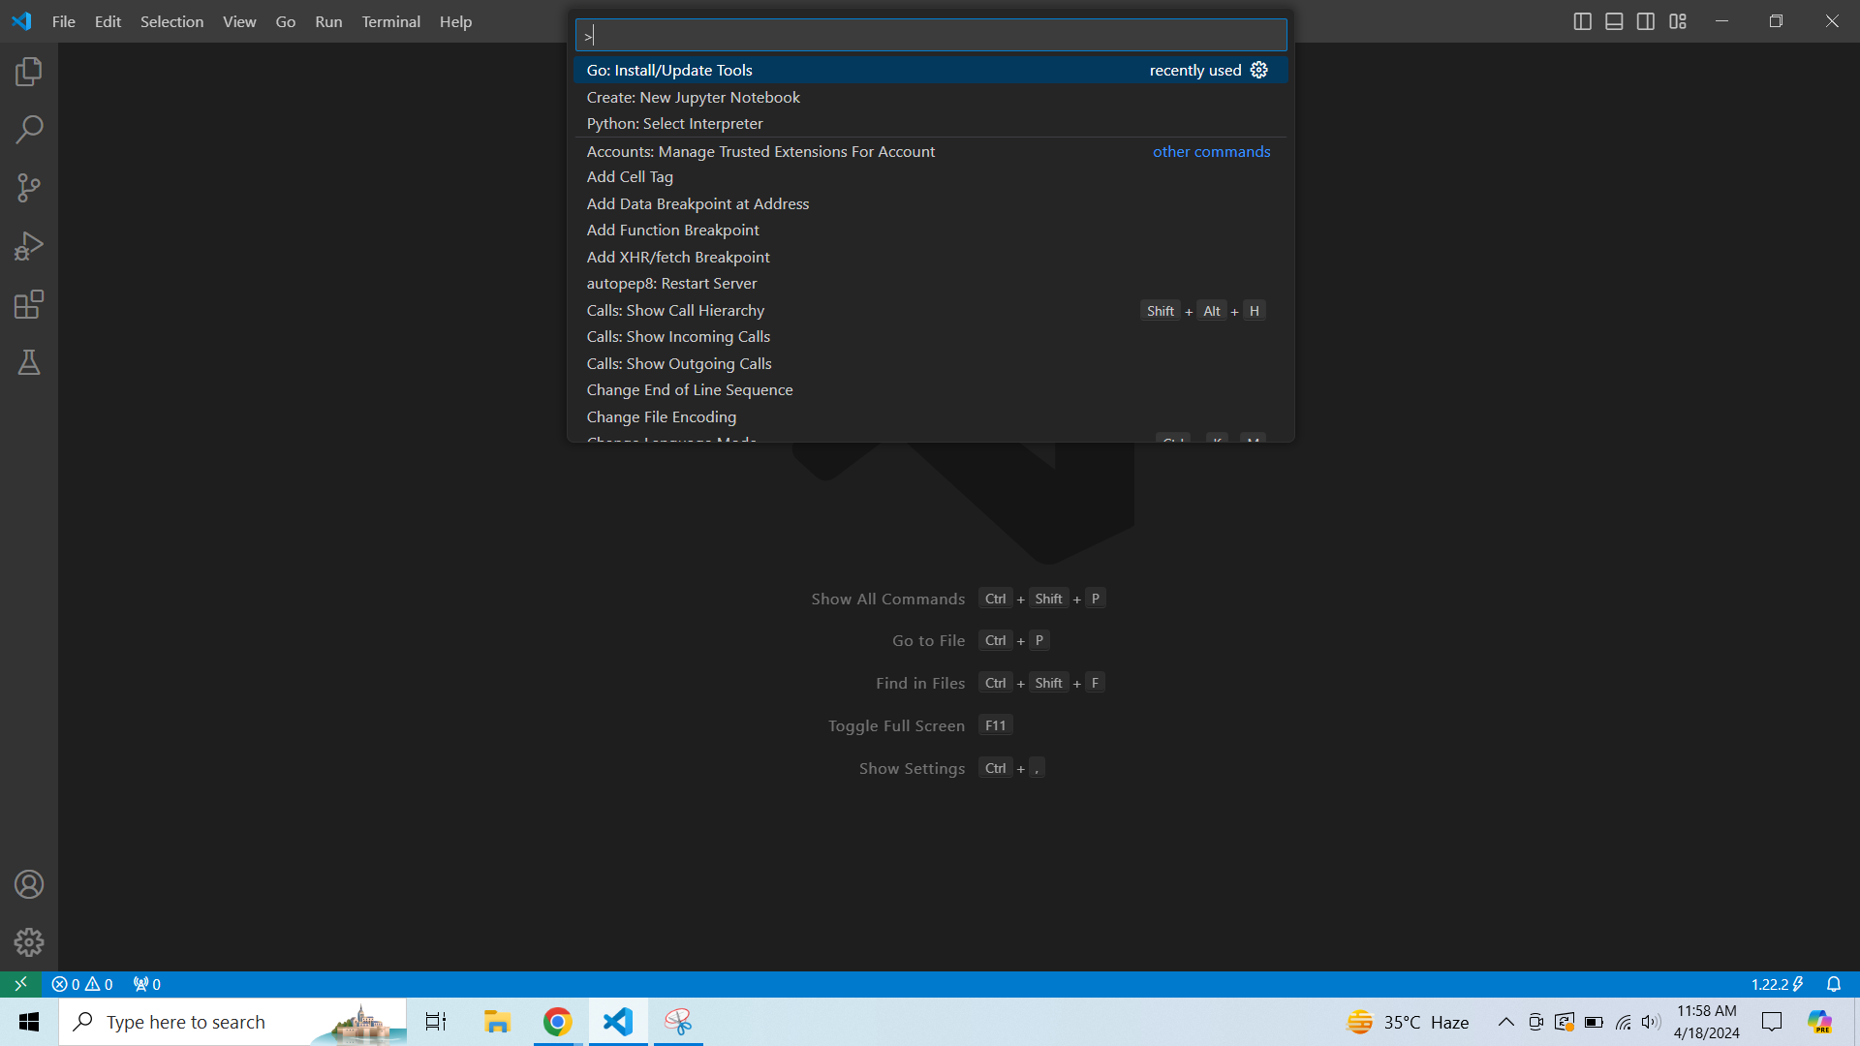Click the Windows Start button

[29, 1022]
